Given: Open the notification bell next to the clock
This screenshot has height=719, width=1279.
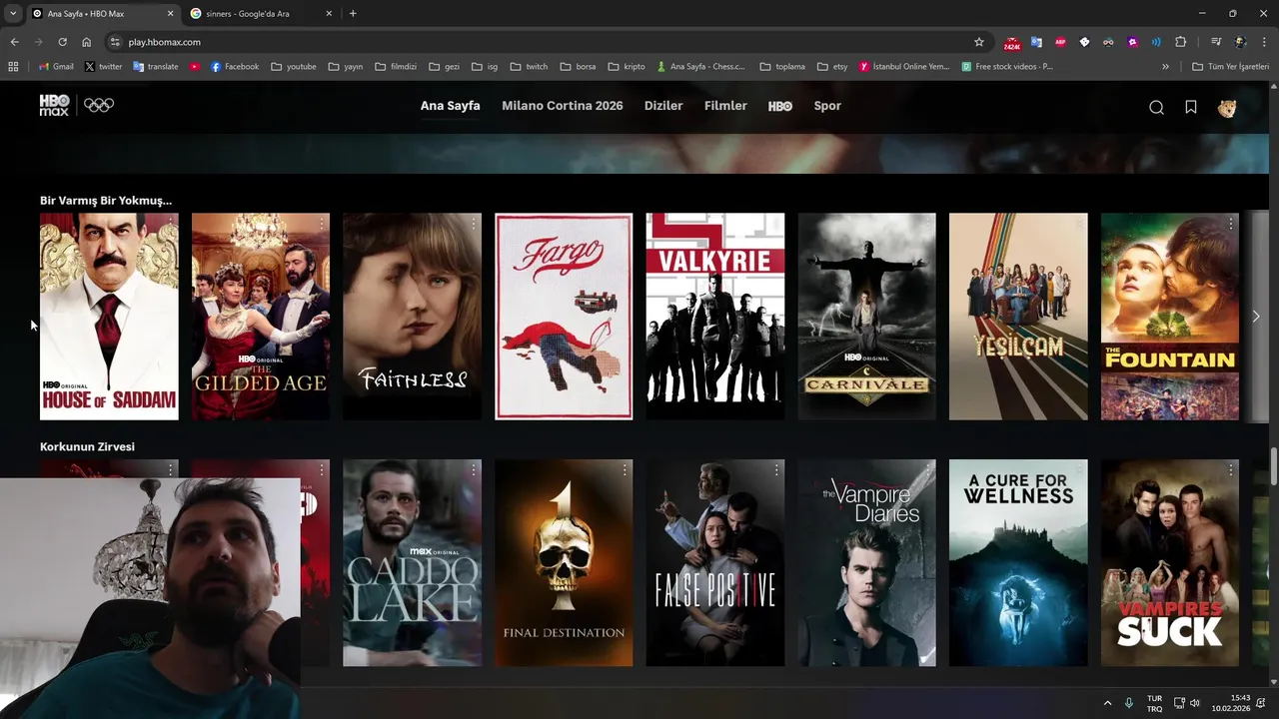Looking at the screenshot, I should pyautogui.click(x=1261, y=703).
